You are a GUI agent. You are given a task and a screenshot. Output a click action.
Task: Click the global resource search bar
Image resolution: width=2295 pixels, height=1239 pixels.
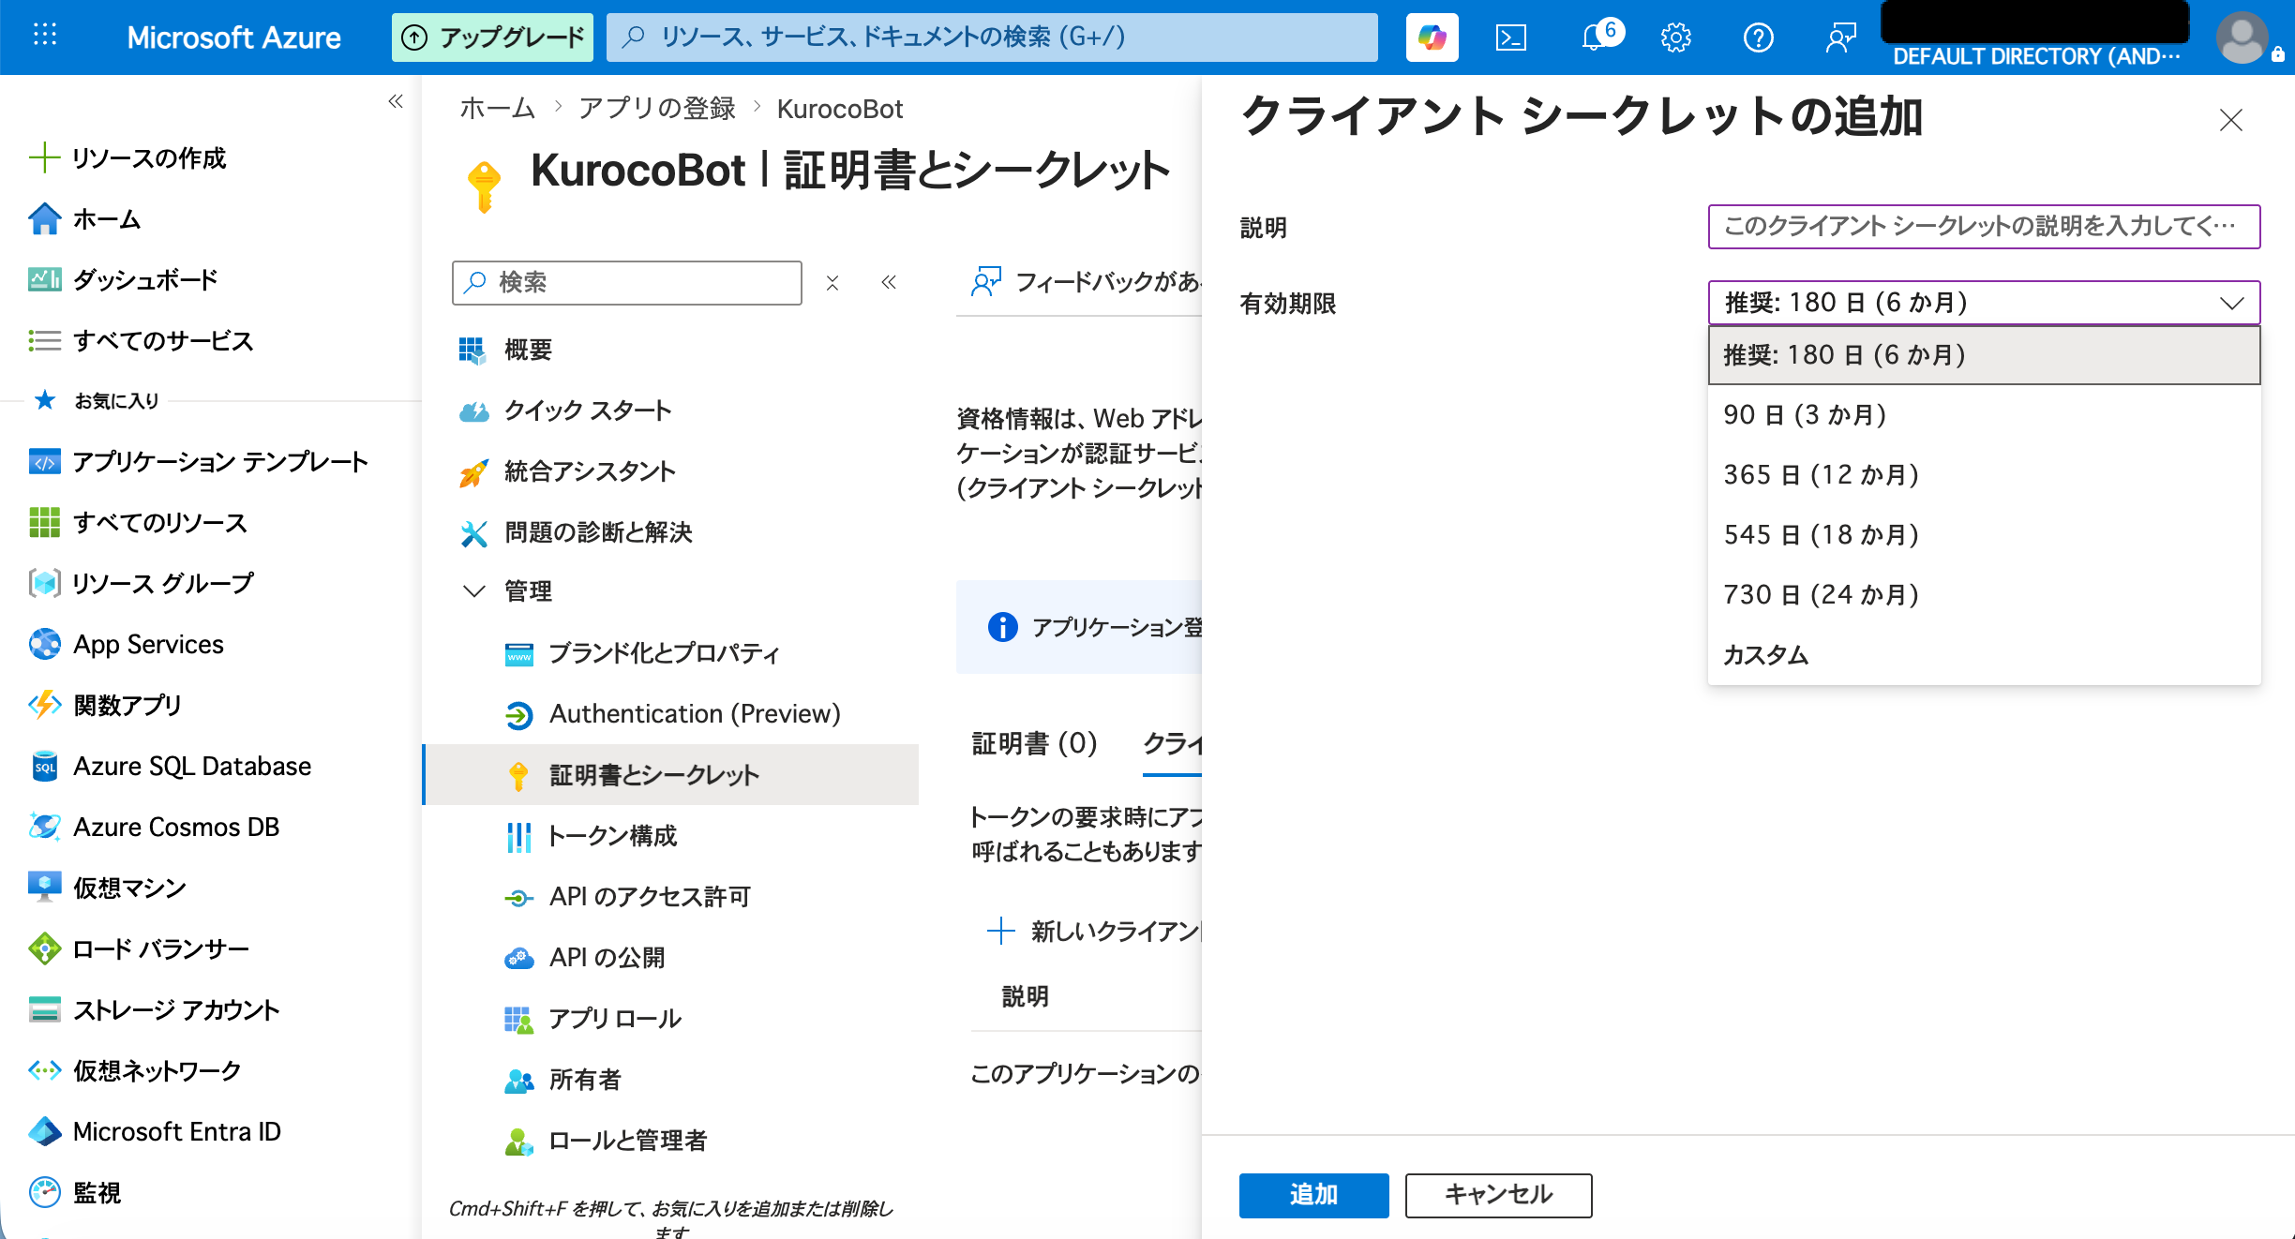point(992,37)
